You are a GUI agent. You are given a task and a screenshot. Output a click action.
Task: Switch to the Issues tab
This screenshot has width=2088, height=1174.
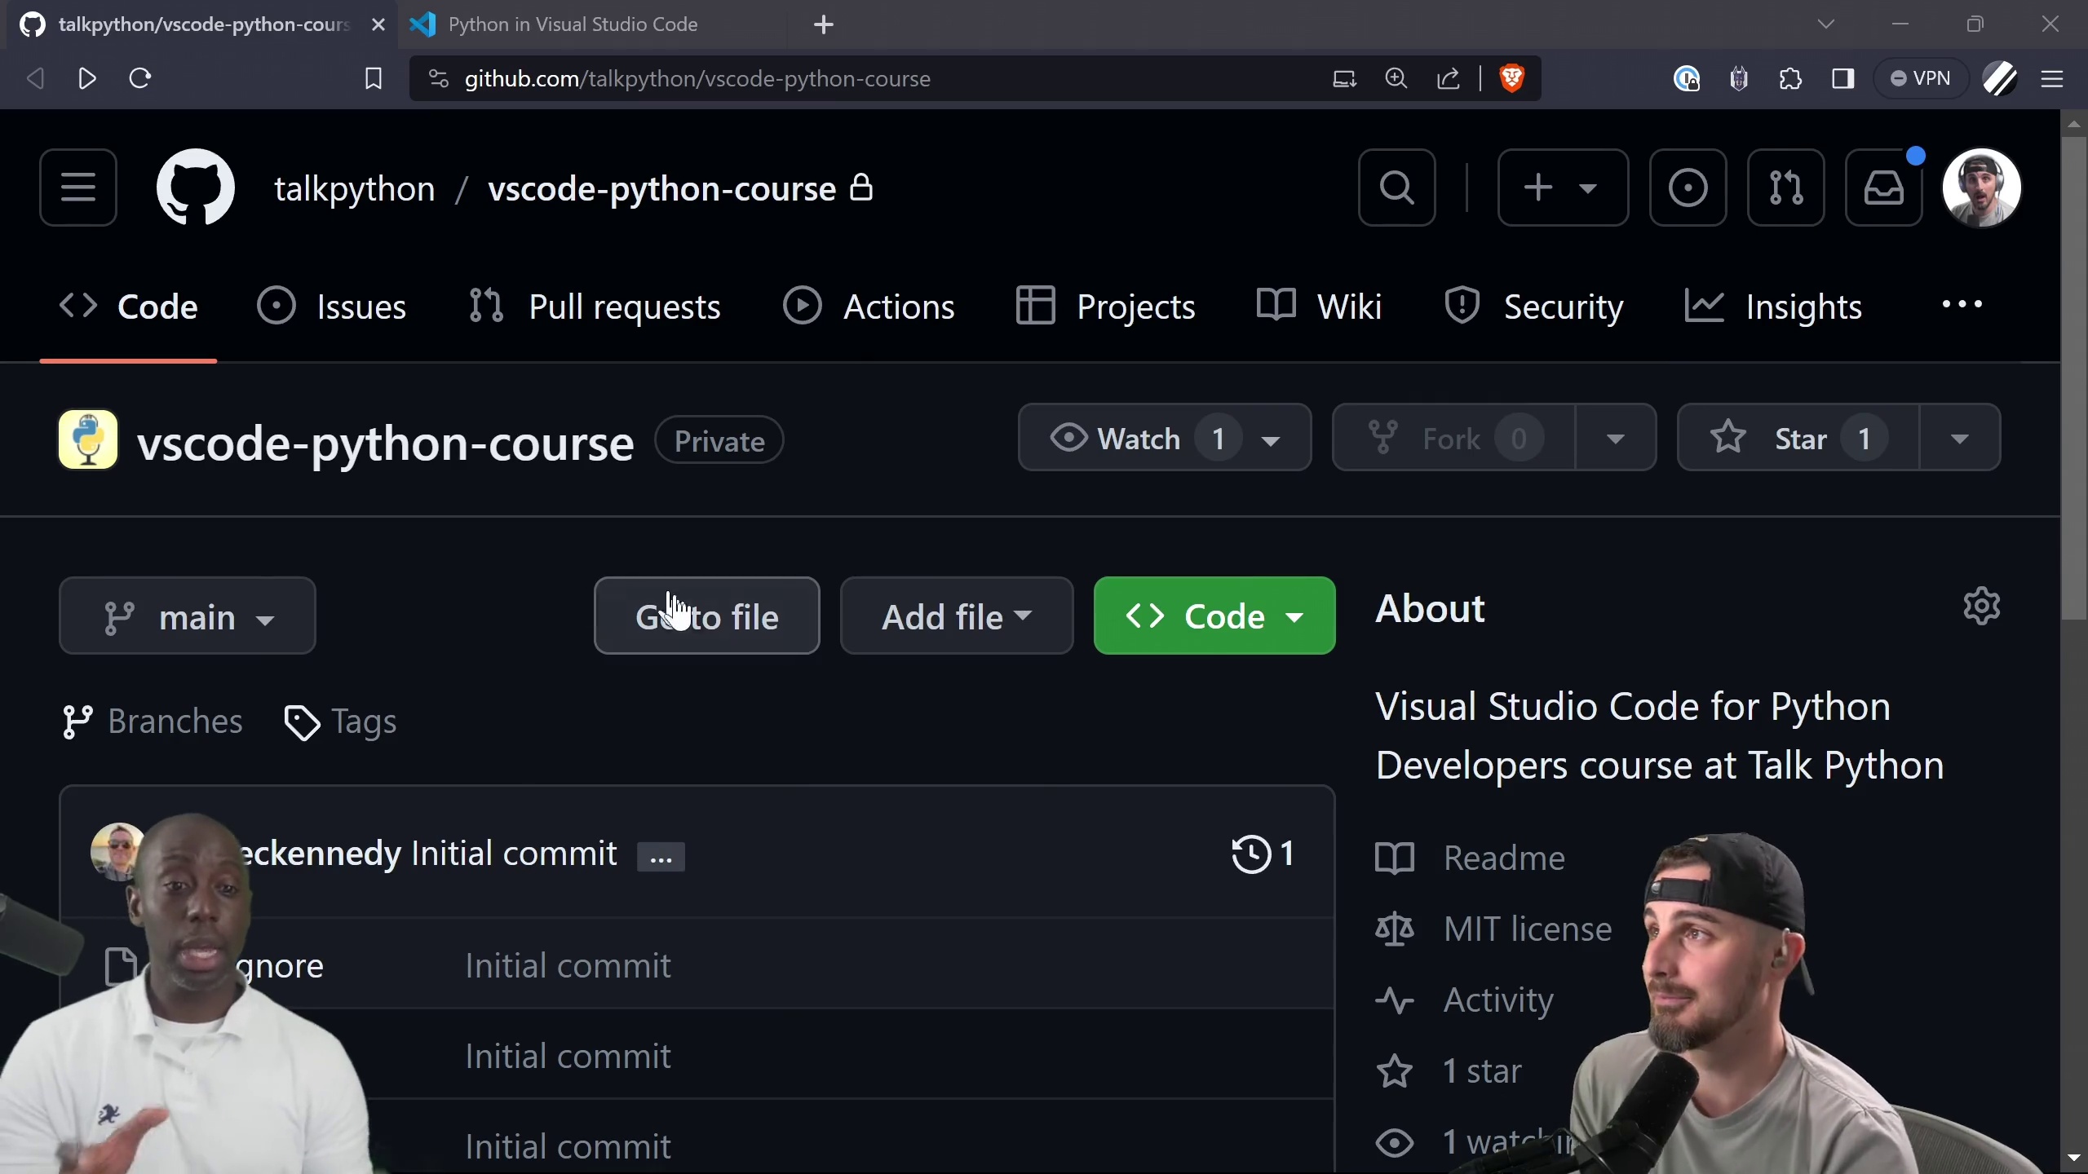pos(331,307)
